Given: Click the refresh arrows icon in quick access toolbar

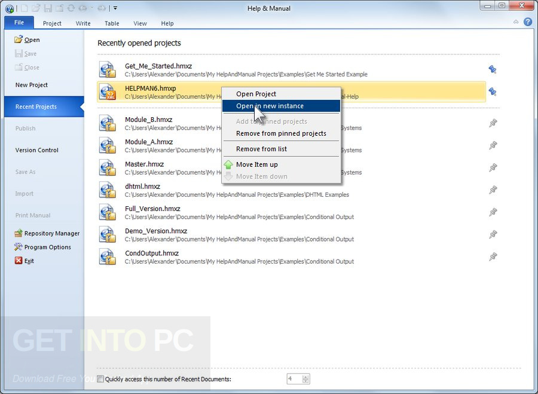Looking at the screenshot, I should click(71, 8).
